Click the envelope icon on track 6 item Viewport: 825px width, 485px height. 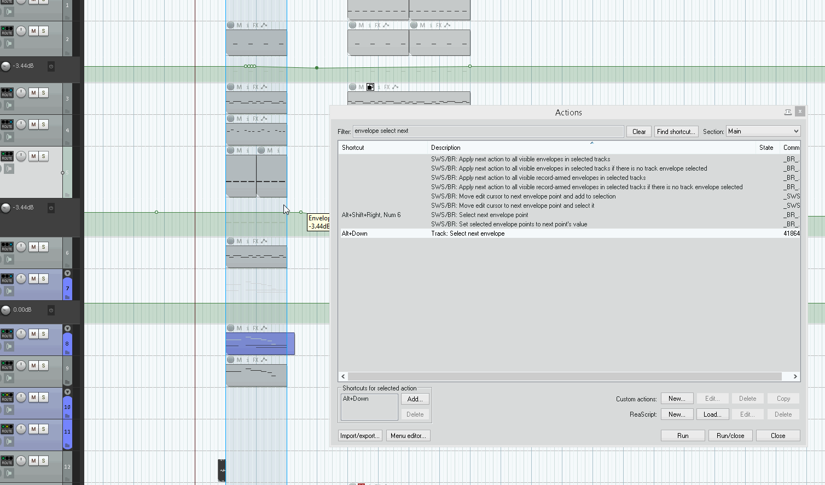(264, 241)
